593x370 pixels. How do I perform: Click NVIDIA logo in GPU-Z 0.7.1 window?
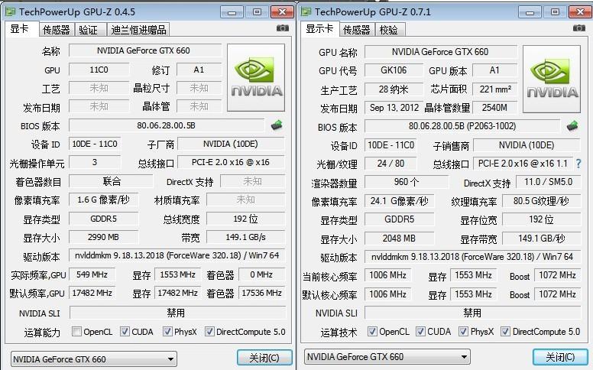pyautogui.click(x=552, y=79)
